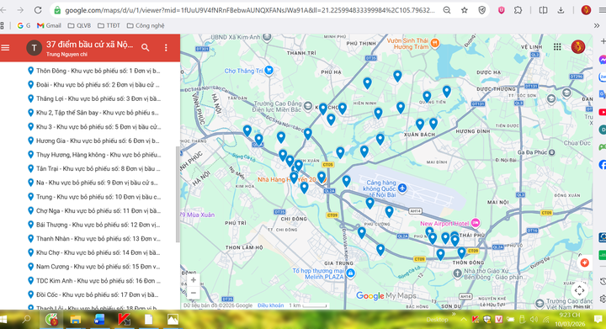
Task: Select Khu Chợ - Khu vực bỏ phiếu số 14
Action: (x=94, y=252)
